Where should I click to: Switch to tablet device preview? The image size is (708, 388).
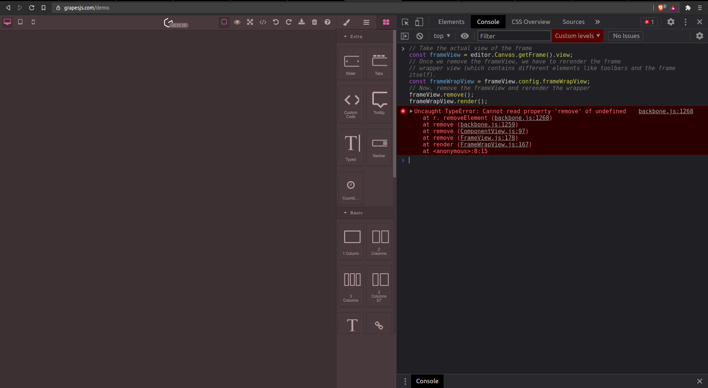click(20, 22)
